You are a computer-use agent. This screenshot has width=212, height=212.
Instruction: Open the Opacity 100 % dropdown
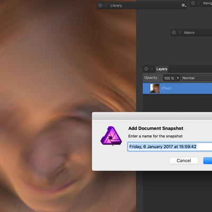coord(171,78)
